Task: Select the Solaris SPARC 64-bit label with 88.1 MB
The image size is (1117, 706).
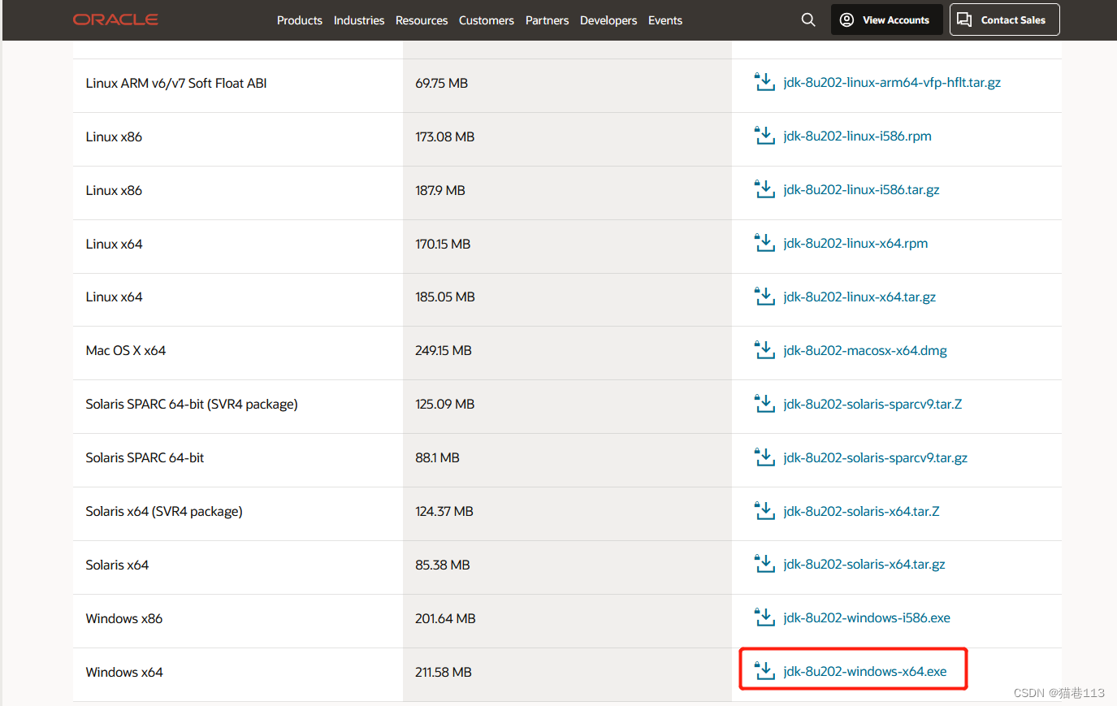Action: [x=145, y=458]
